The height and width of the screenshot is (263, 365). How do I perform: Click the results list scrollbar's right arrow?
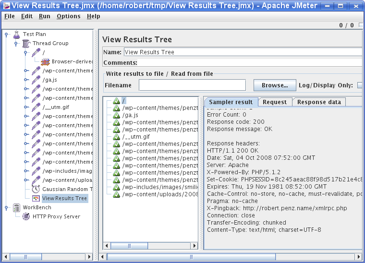click(195, 246)
